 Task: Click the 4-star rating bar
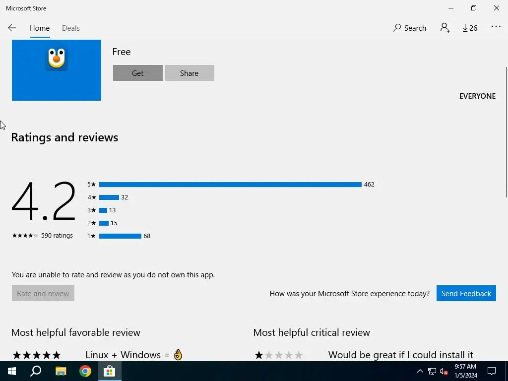[x=109, y=197]
